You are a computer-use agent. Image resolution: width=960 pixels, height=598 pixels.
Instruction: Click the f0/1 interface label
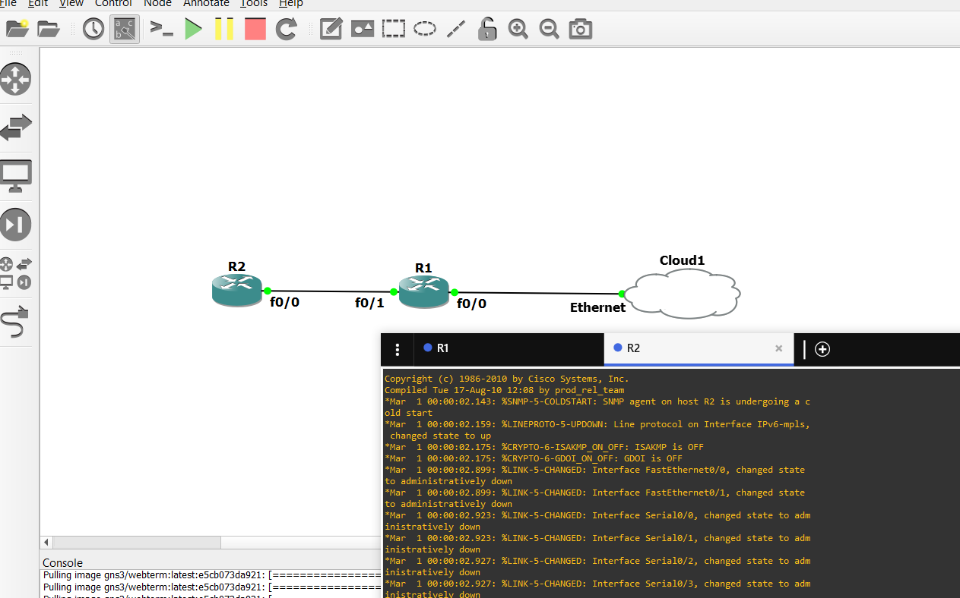[x=369, y=303]
